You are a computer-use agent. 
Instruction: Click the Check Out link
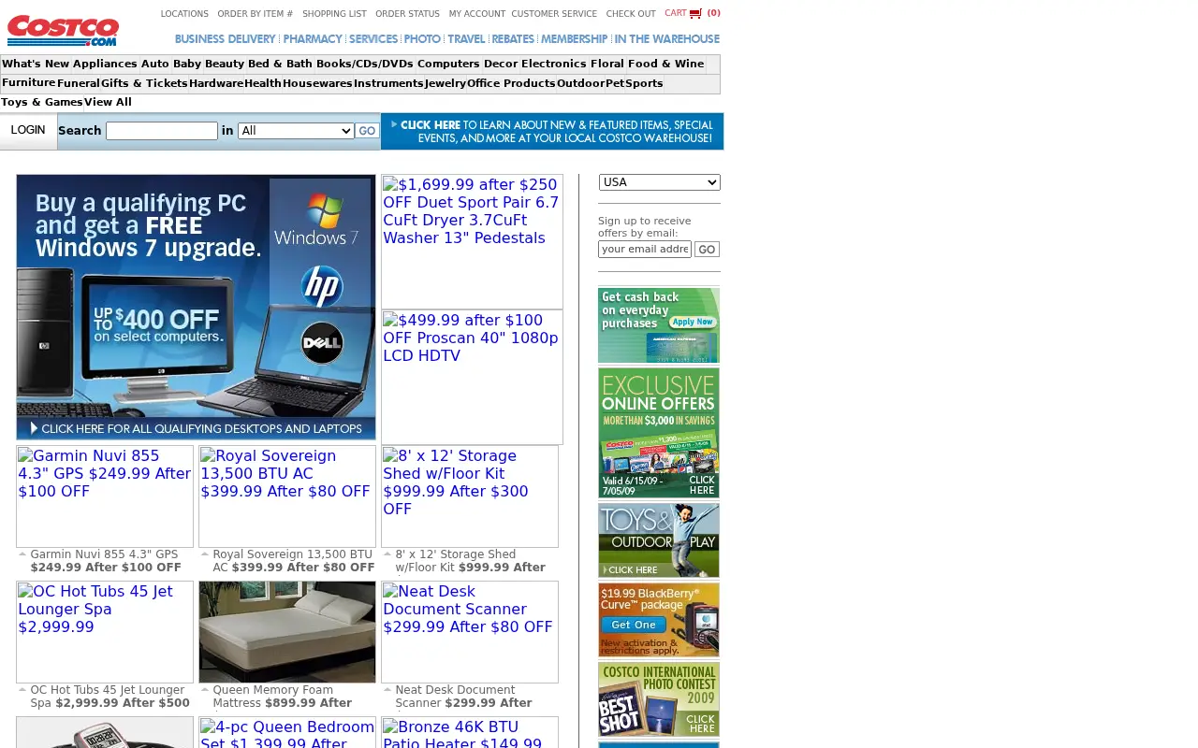point(631,14)
